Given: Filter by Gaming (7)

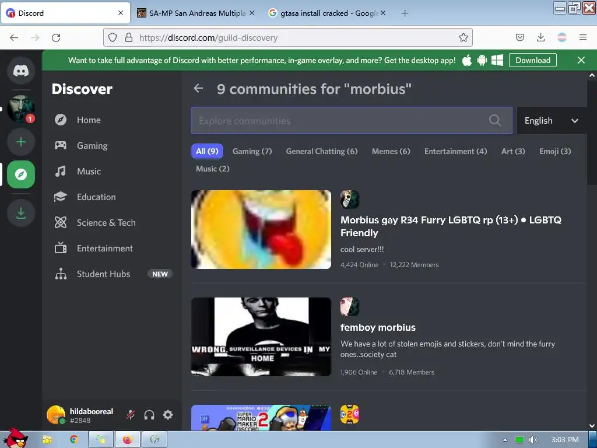Looking at the screenshot, I should coord(252,151).
